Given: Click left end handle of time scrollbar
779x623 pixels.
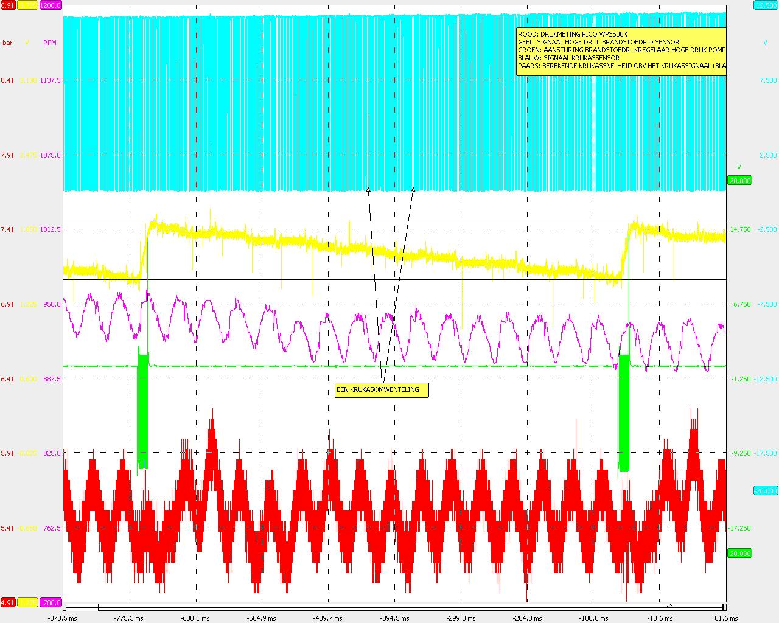Looking at the screenshot, I should pos(65,607).
